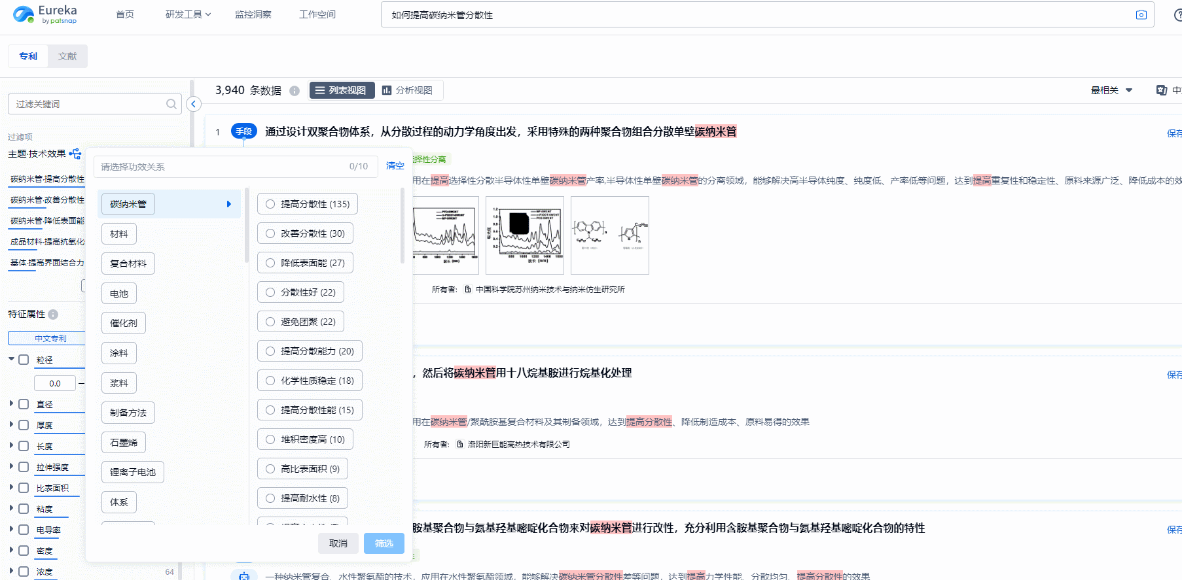Expand the 直径 attribute tree item
This screenshot has height=580, width=1182.
[x=11, y=404]
